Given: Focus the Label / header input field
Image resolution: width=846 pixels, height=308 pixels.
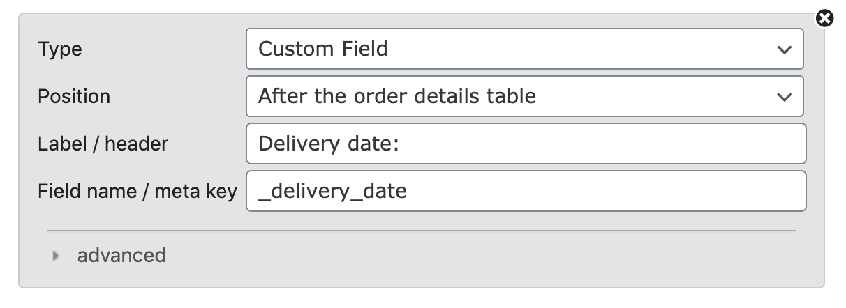Looking at the screenshot, I should (x=526, y=144).
